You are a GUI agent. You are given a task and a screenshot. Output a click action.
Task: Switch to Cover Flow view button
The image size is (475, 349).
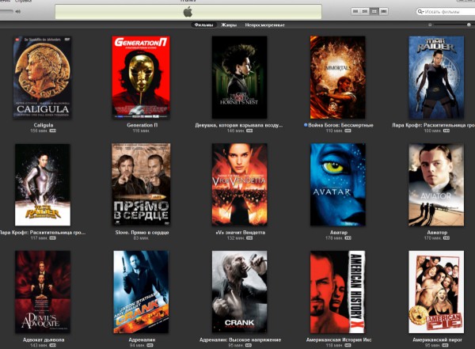(x=383, y=11)
